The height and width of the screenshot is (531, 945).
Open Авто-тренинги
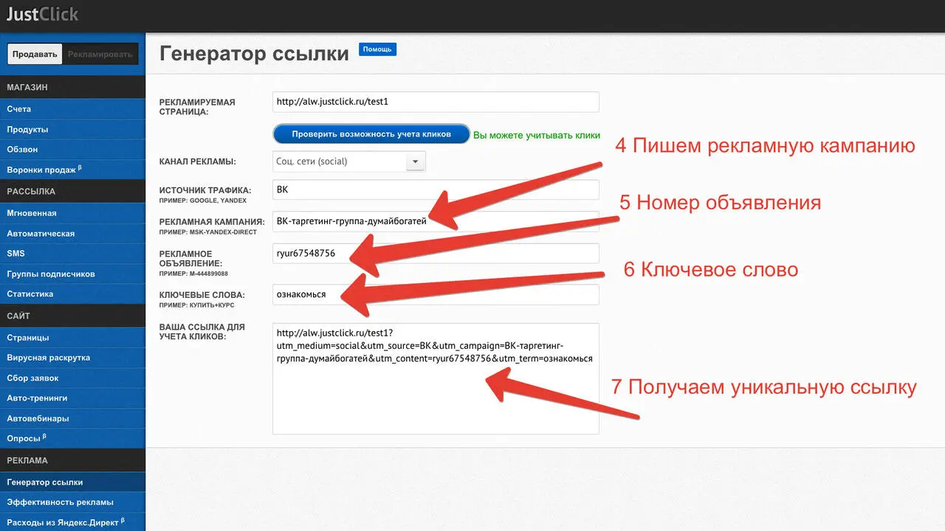[x=72, y=398]
